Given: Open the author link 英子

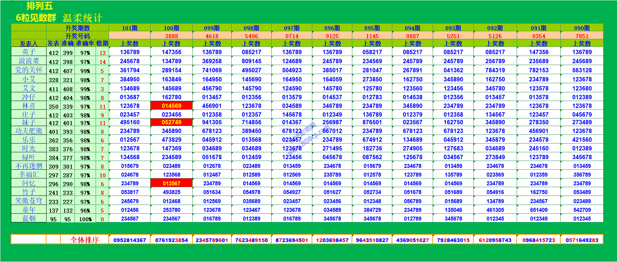Looking at the screenshot, I should pos(29,52).
